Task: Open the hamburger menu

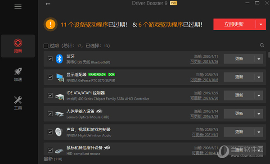Action: (18, 7)
